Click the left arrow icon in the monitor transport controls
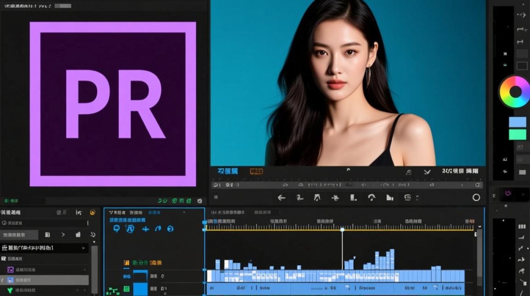530x296 pixels. pyautogui.click(x=281, y=198)
